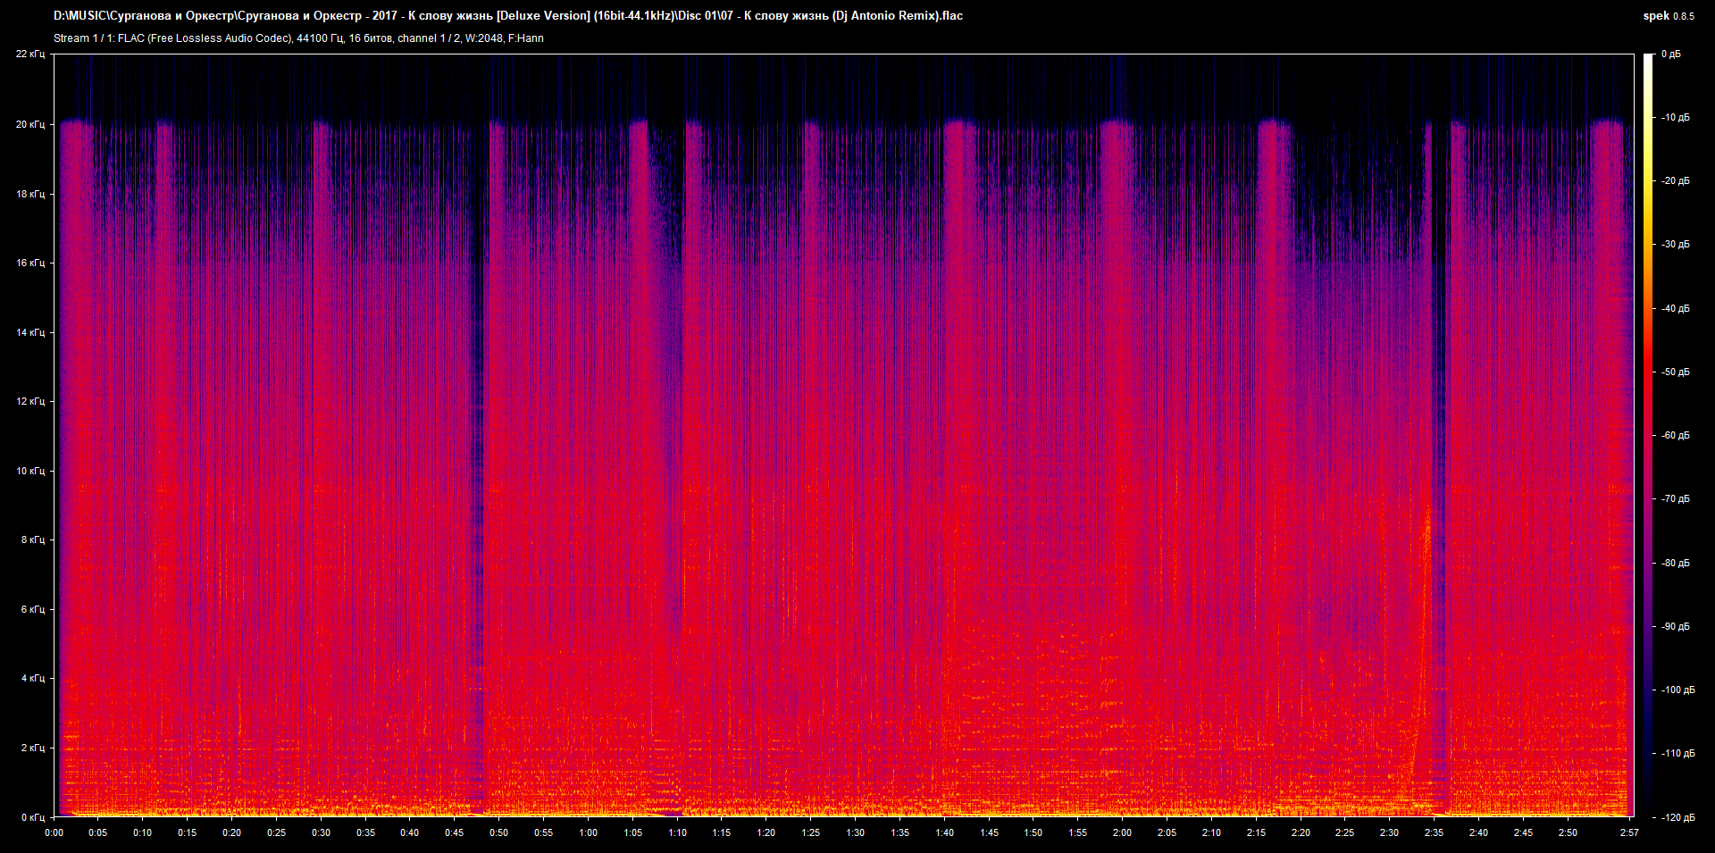1715x853 pixels.
Task: Select the 1:00 mark on time axis
Action: (x=588, y=832)
